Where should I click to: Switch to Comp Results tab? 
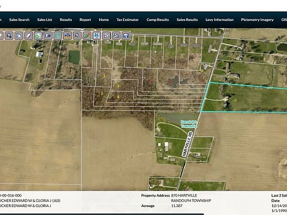coord(157,20)
